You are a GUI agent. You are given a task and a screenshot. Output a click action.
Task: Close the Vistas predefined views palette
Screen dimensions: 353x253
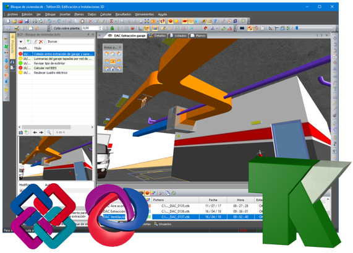click(x=120, y=47)
